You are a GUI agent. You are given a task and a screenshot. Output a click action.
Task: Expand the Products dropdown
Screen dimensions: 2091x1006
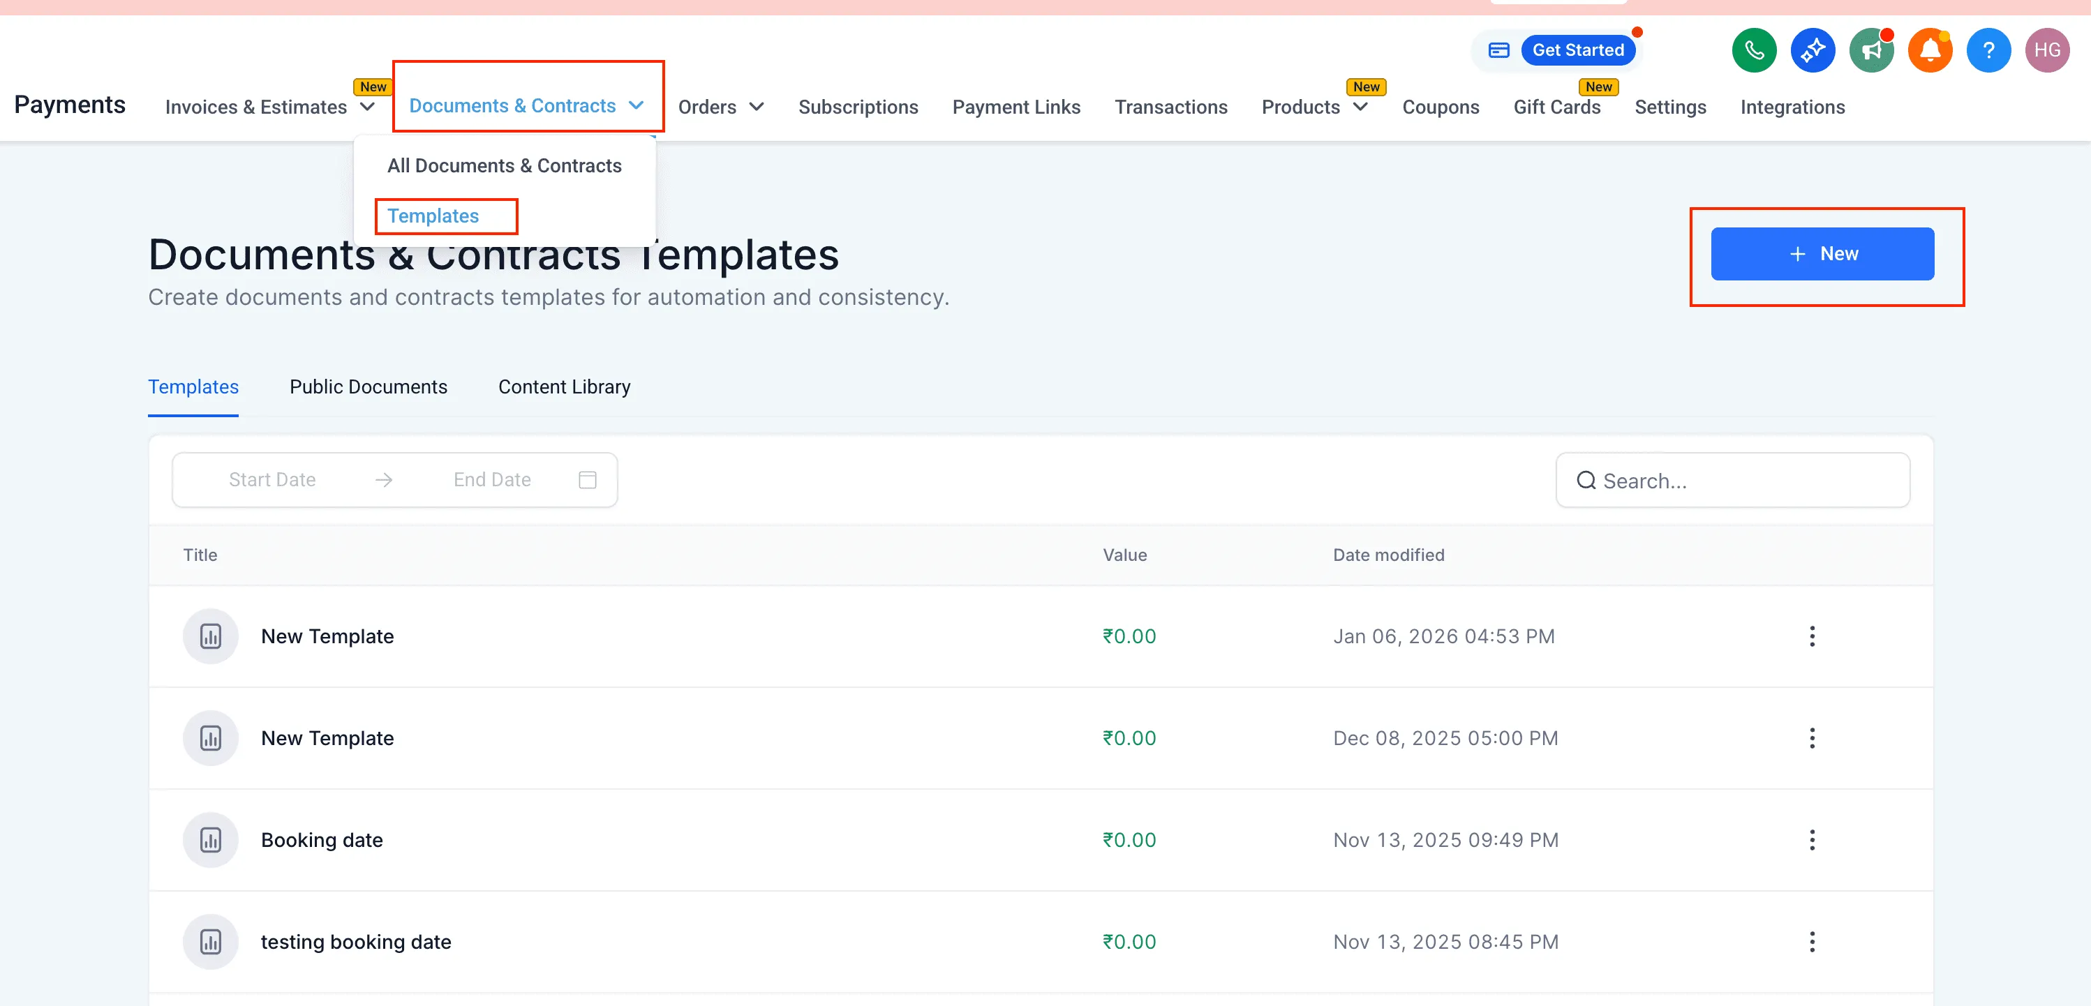coord(1314,106)
